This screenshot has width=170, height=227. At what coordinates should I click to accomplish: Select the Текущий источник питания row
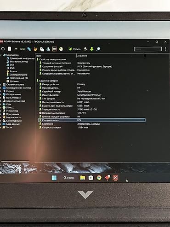pyautogui.click(x=92, y=63)
